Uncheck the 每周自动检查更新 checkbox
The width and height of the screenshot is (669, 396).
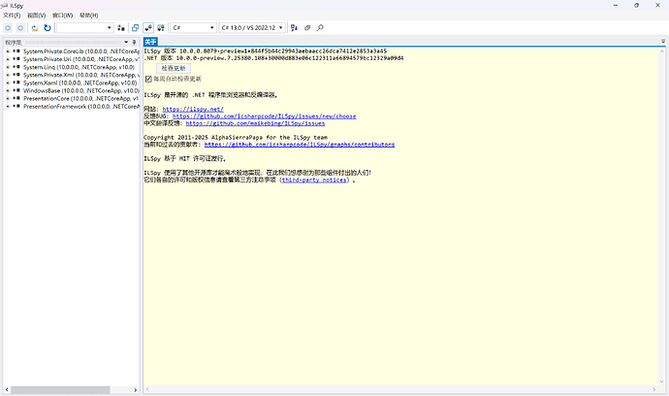click(148, 79)
